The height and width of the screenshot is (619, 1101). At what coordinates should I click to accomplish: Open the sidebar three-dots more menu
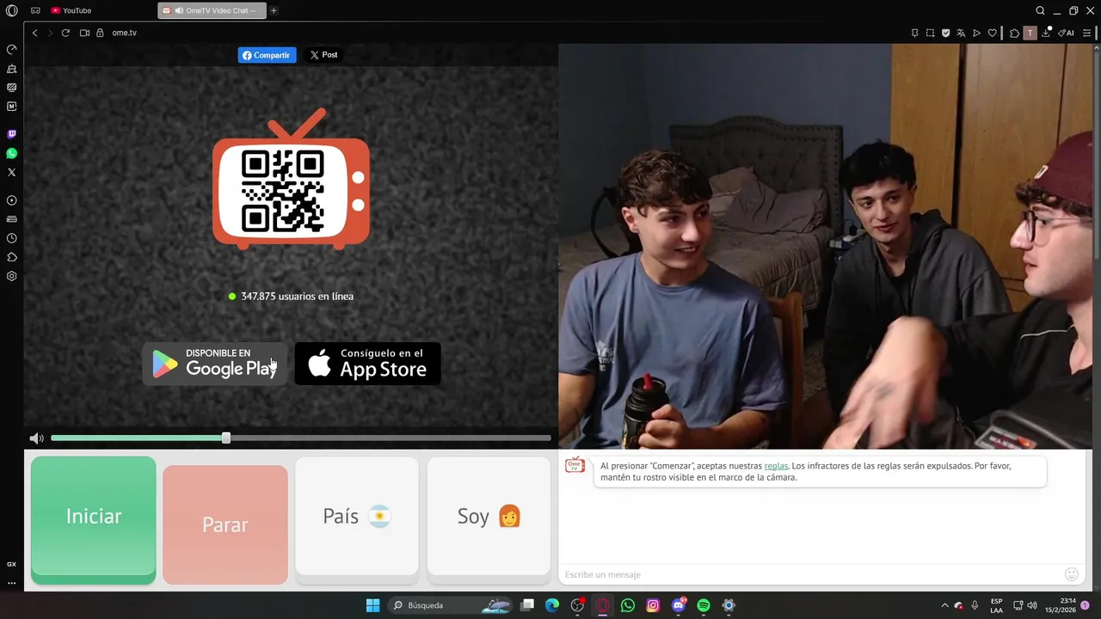point(12,583)
